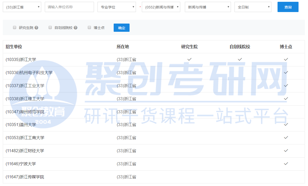Open the 专业学位 degree type dropdown
The image size is (308, 186).
point(117,7)
